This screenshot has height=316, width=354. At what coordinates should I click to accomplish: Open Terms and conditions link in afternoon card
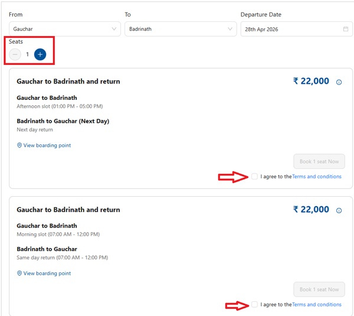[317, 177]
